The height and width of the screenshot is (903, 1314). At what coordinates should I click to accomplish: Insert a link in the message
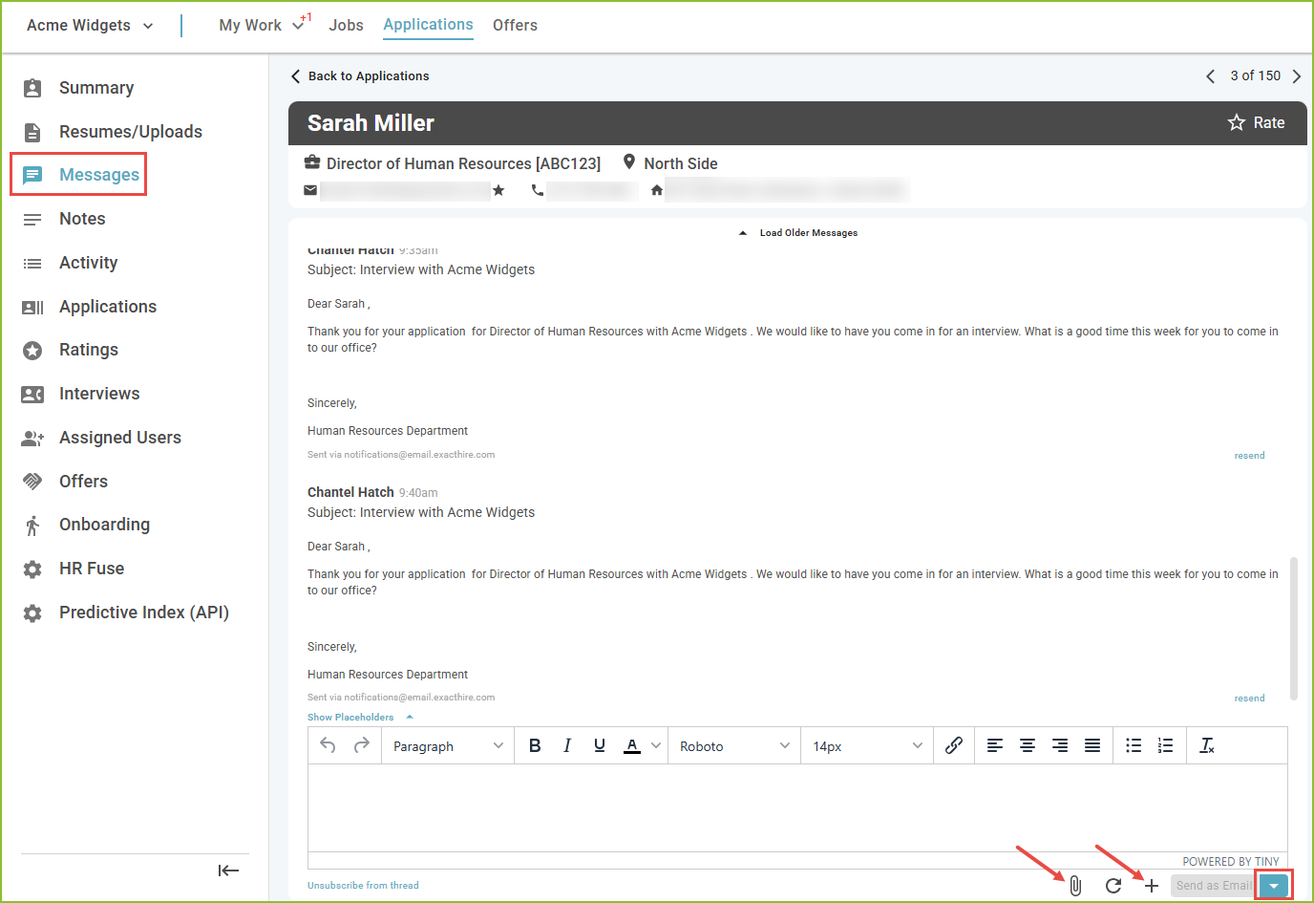point(953,745)
